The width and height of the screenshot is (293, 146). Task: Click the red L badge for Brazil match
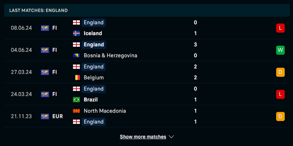[x=280, y=94]
